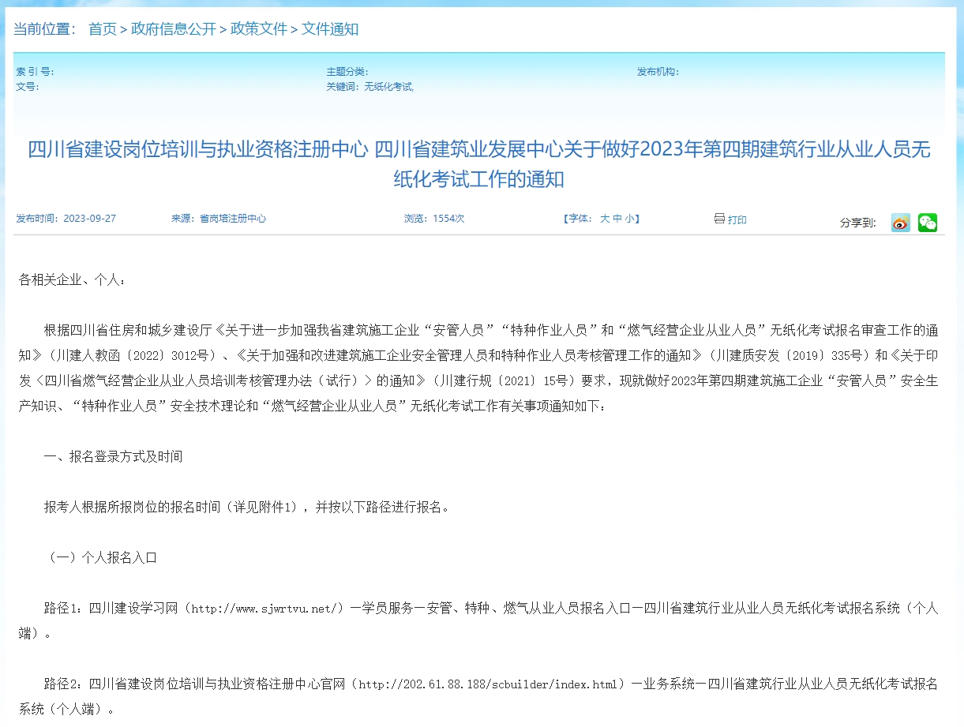The image size is (964, 727).
Task: Click the printer icon next to 打印
Action: [x=718, y=219]
